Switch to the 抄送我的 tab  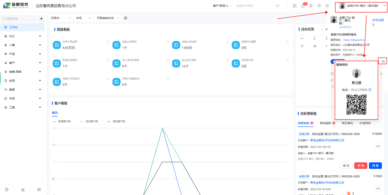(365, 123)
